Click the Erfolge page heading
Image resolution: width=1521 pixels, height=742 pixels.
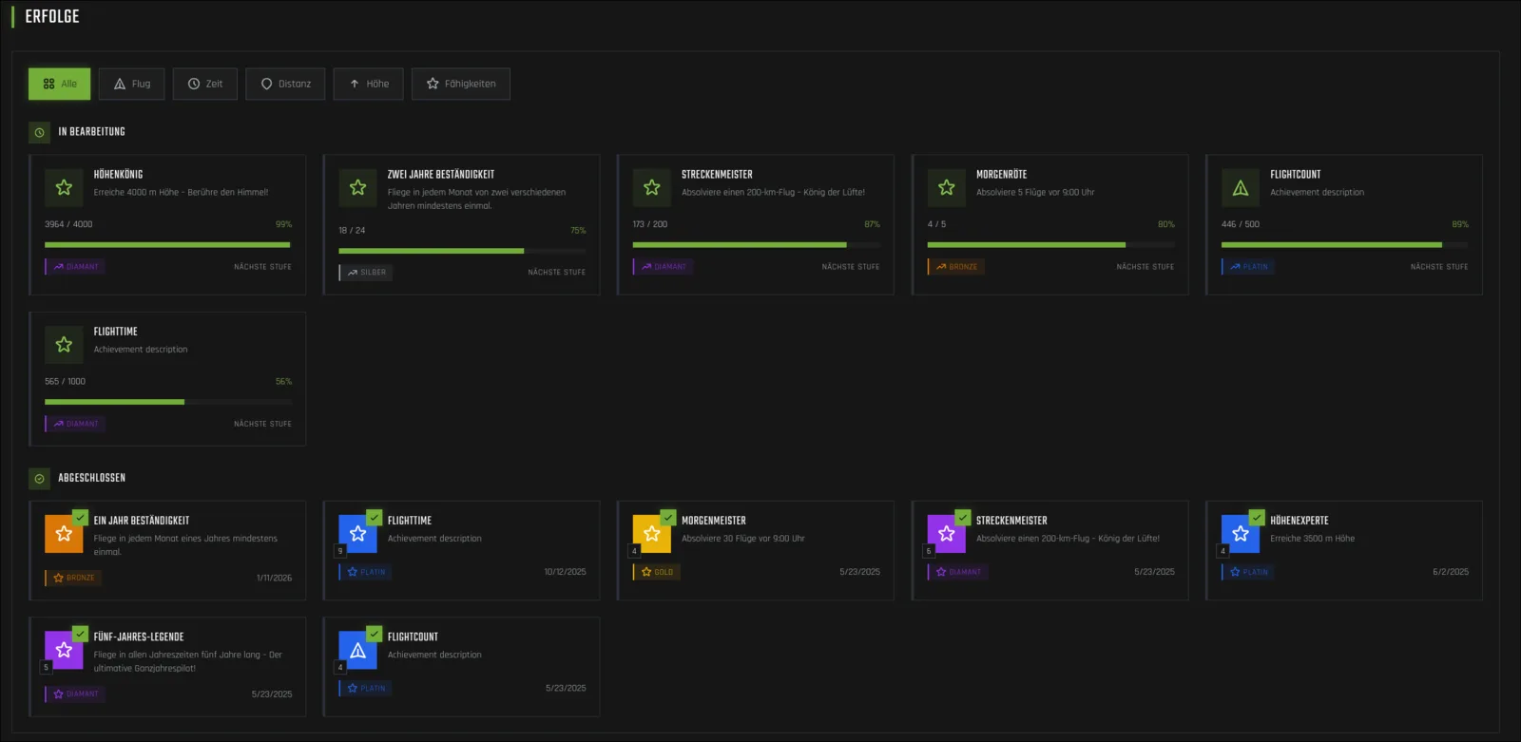[x=52, y=17]
